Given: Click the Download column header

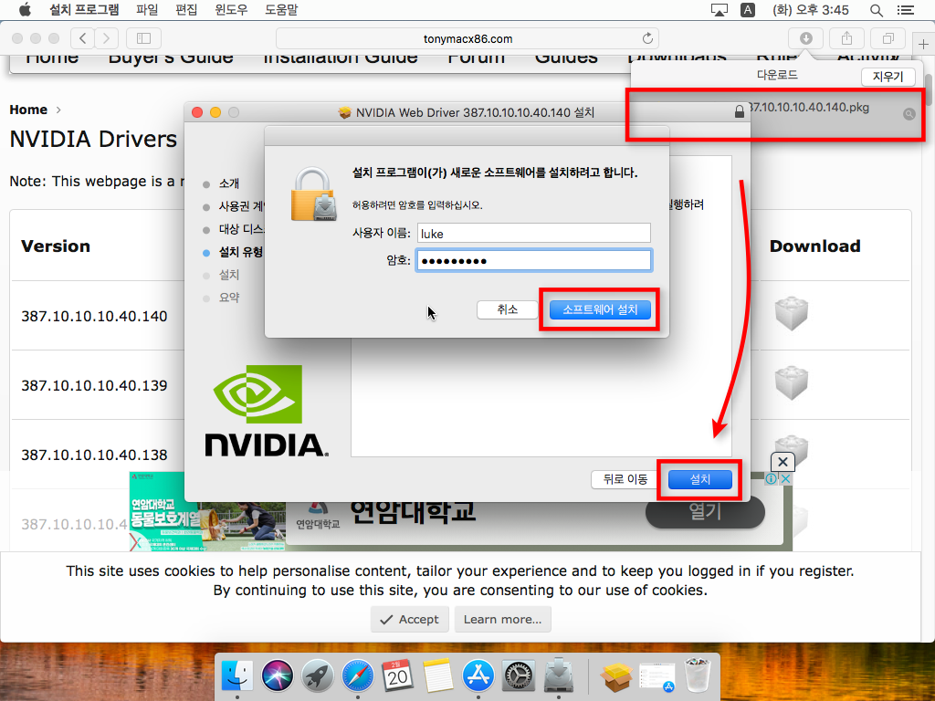Looking at the screenshot, I should (814, 246).
